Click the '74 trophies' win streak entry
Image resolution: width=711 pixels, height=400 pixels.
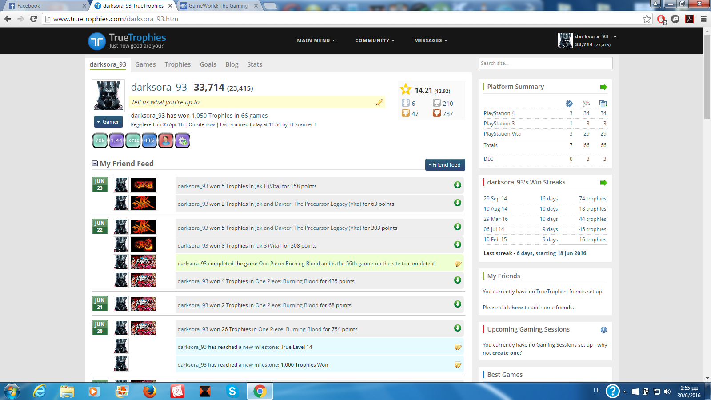pyautogui.click(x=592, y=199)
